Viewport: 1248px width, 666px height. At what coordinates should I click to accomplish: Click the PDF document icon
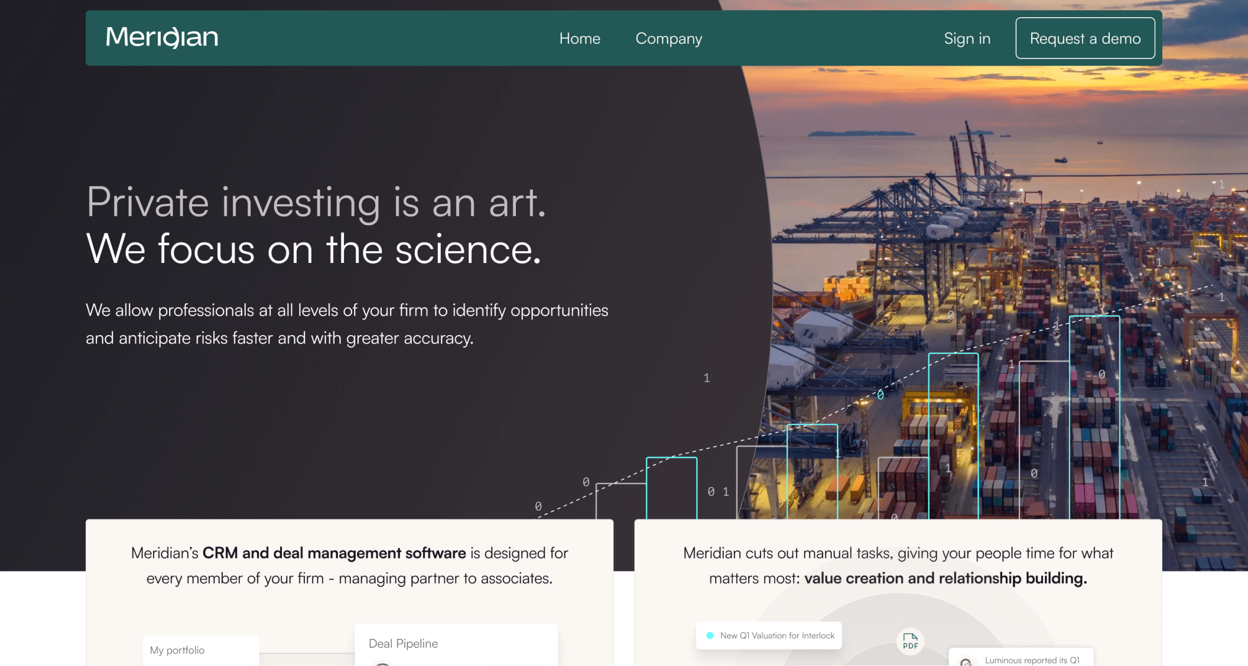click(911, 641)
